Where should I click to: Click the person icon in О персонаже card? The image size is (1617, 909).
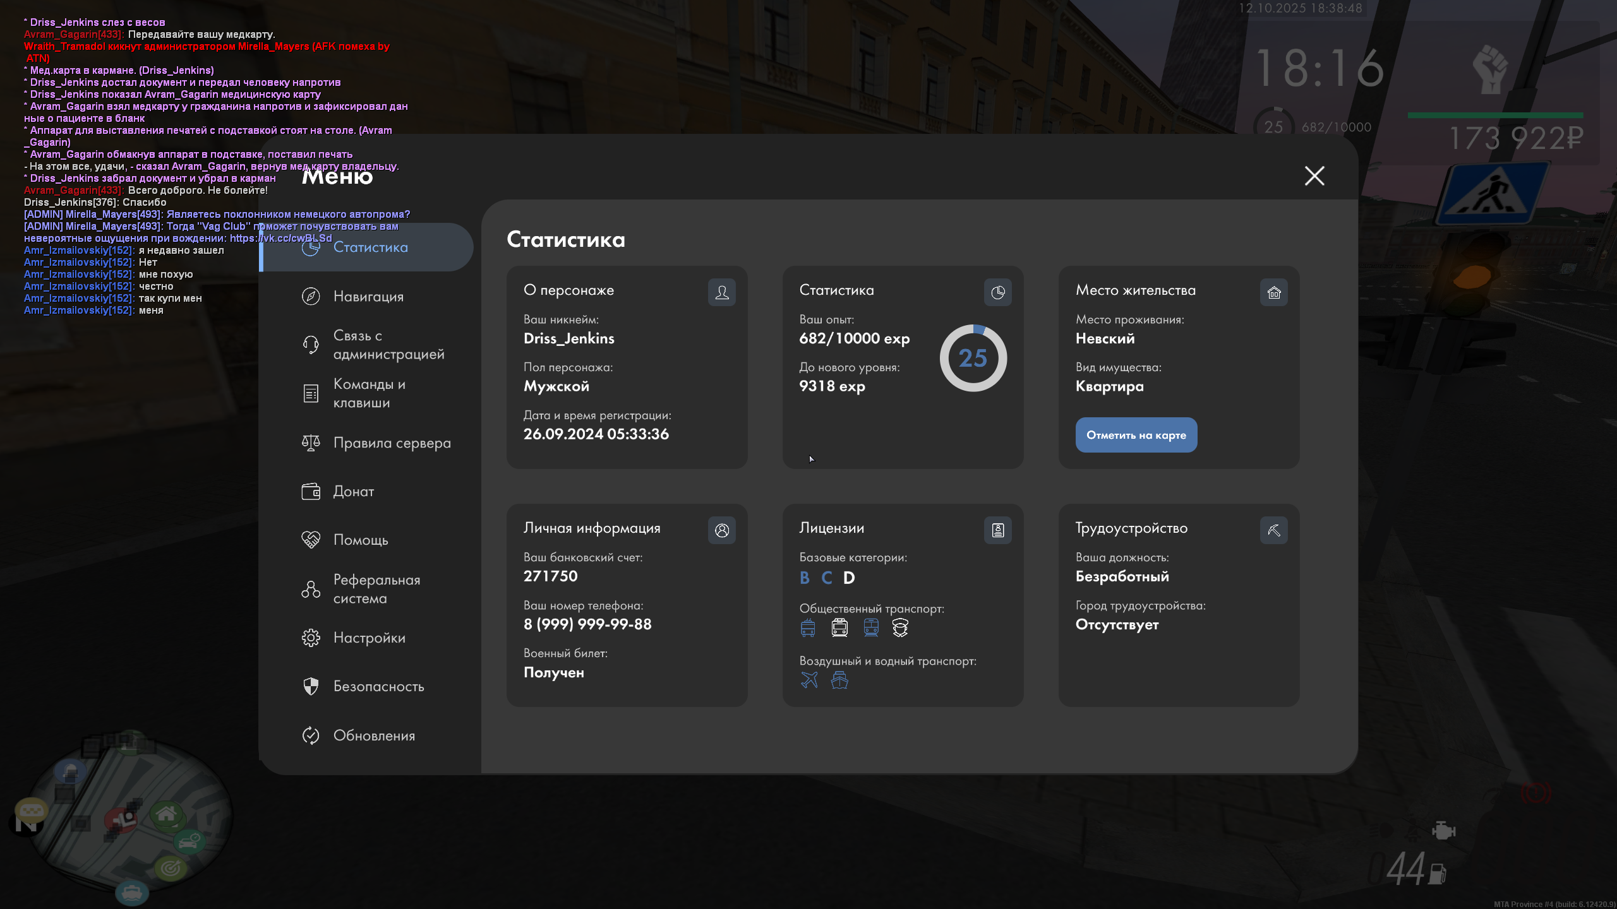tap(721, 292)
